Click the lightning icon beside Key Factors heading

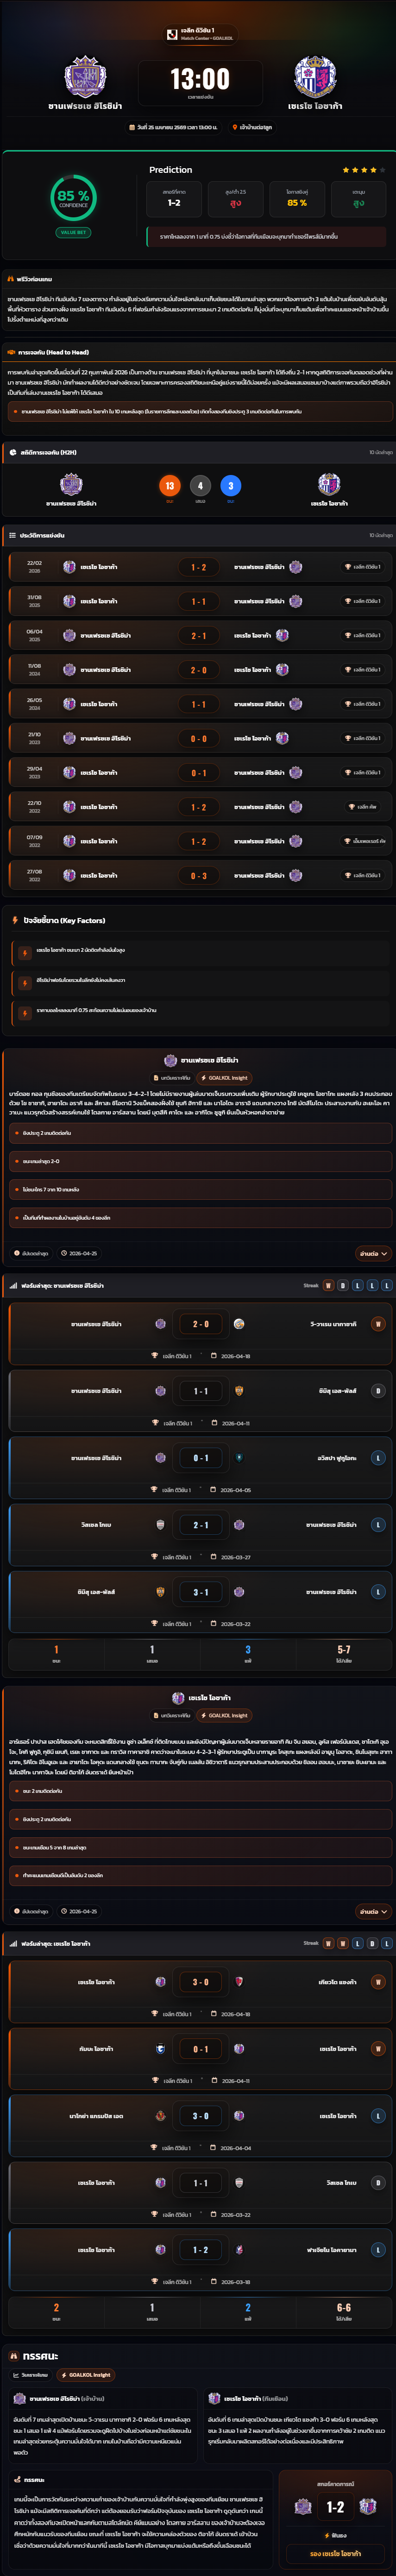[x=15, y=920]
